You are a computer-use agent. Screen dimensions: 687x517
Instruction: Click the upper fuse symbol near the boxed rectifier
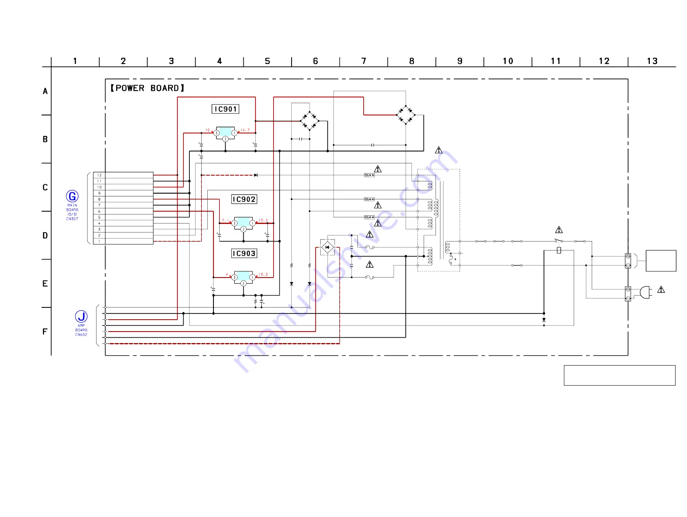click(370, 247)
